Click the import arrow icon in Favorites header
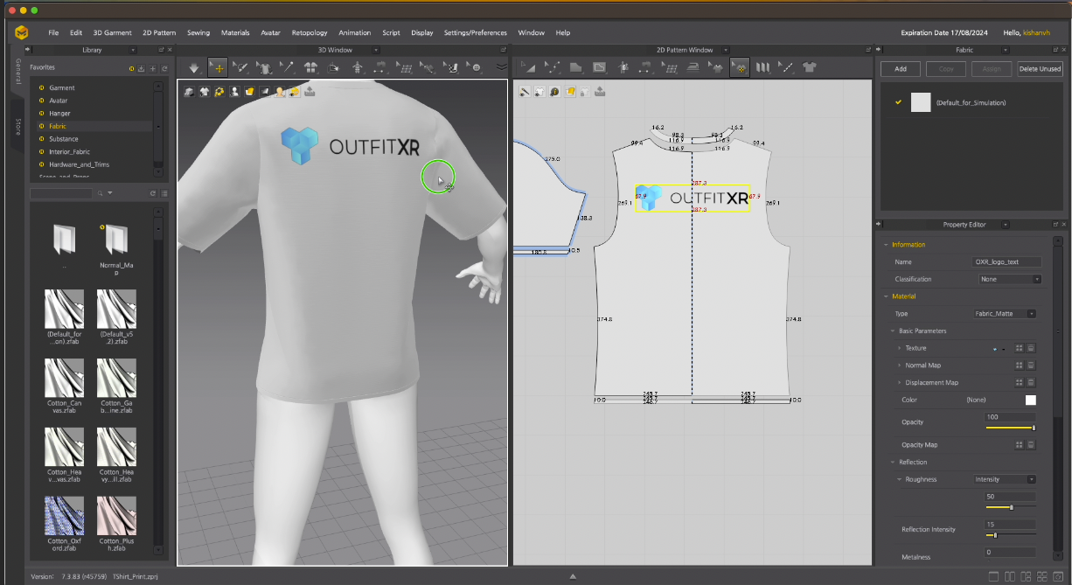Screen dimensions: 1072x585 click(142, 68)
